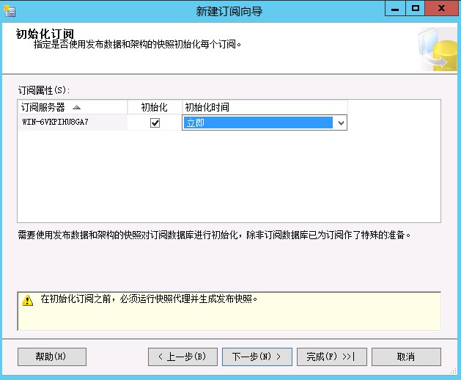Click the 初始化 column header

(155, 107)
